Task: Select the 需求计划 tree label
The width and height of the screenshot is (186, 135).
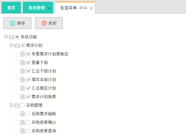Action: 34,45
